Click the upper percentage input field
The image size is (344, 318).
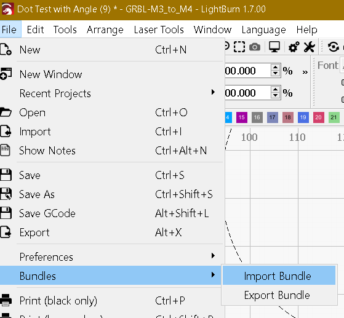(x=248, y=70)
